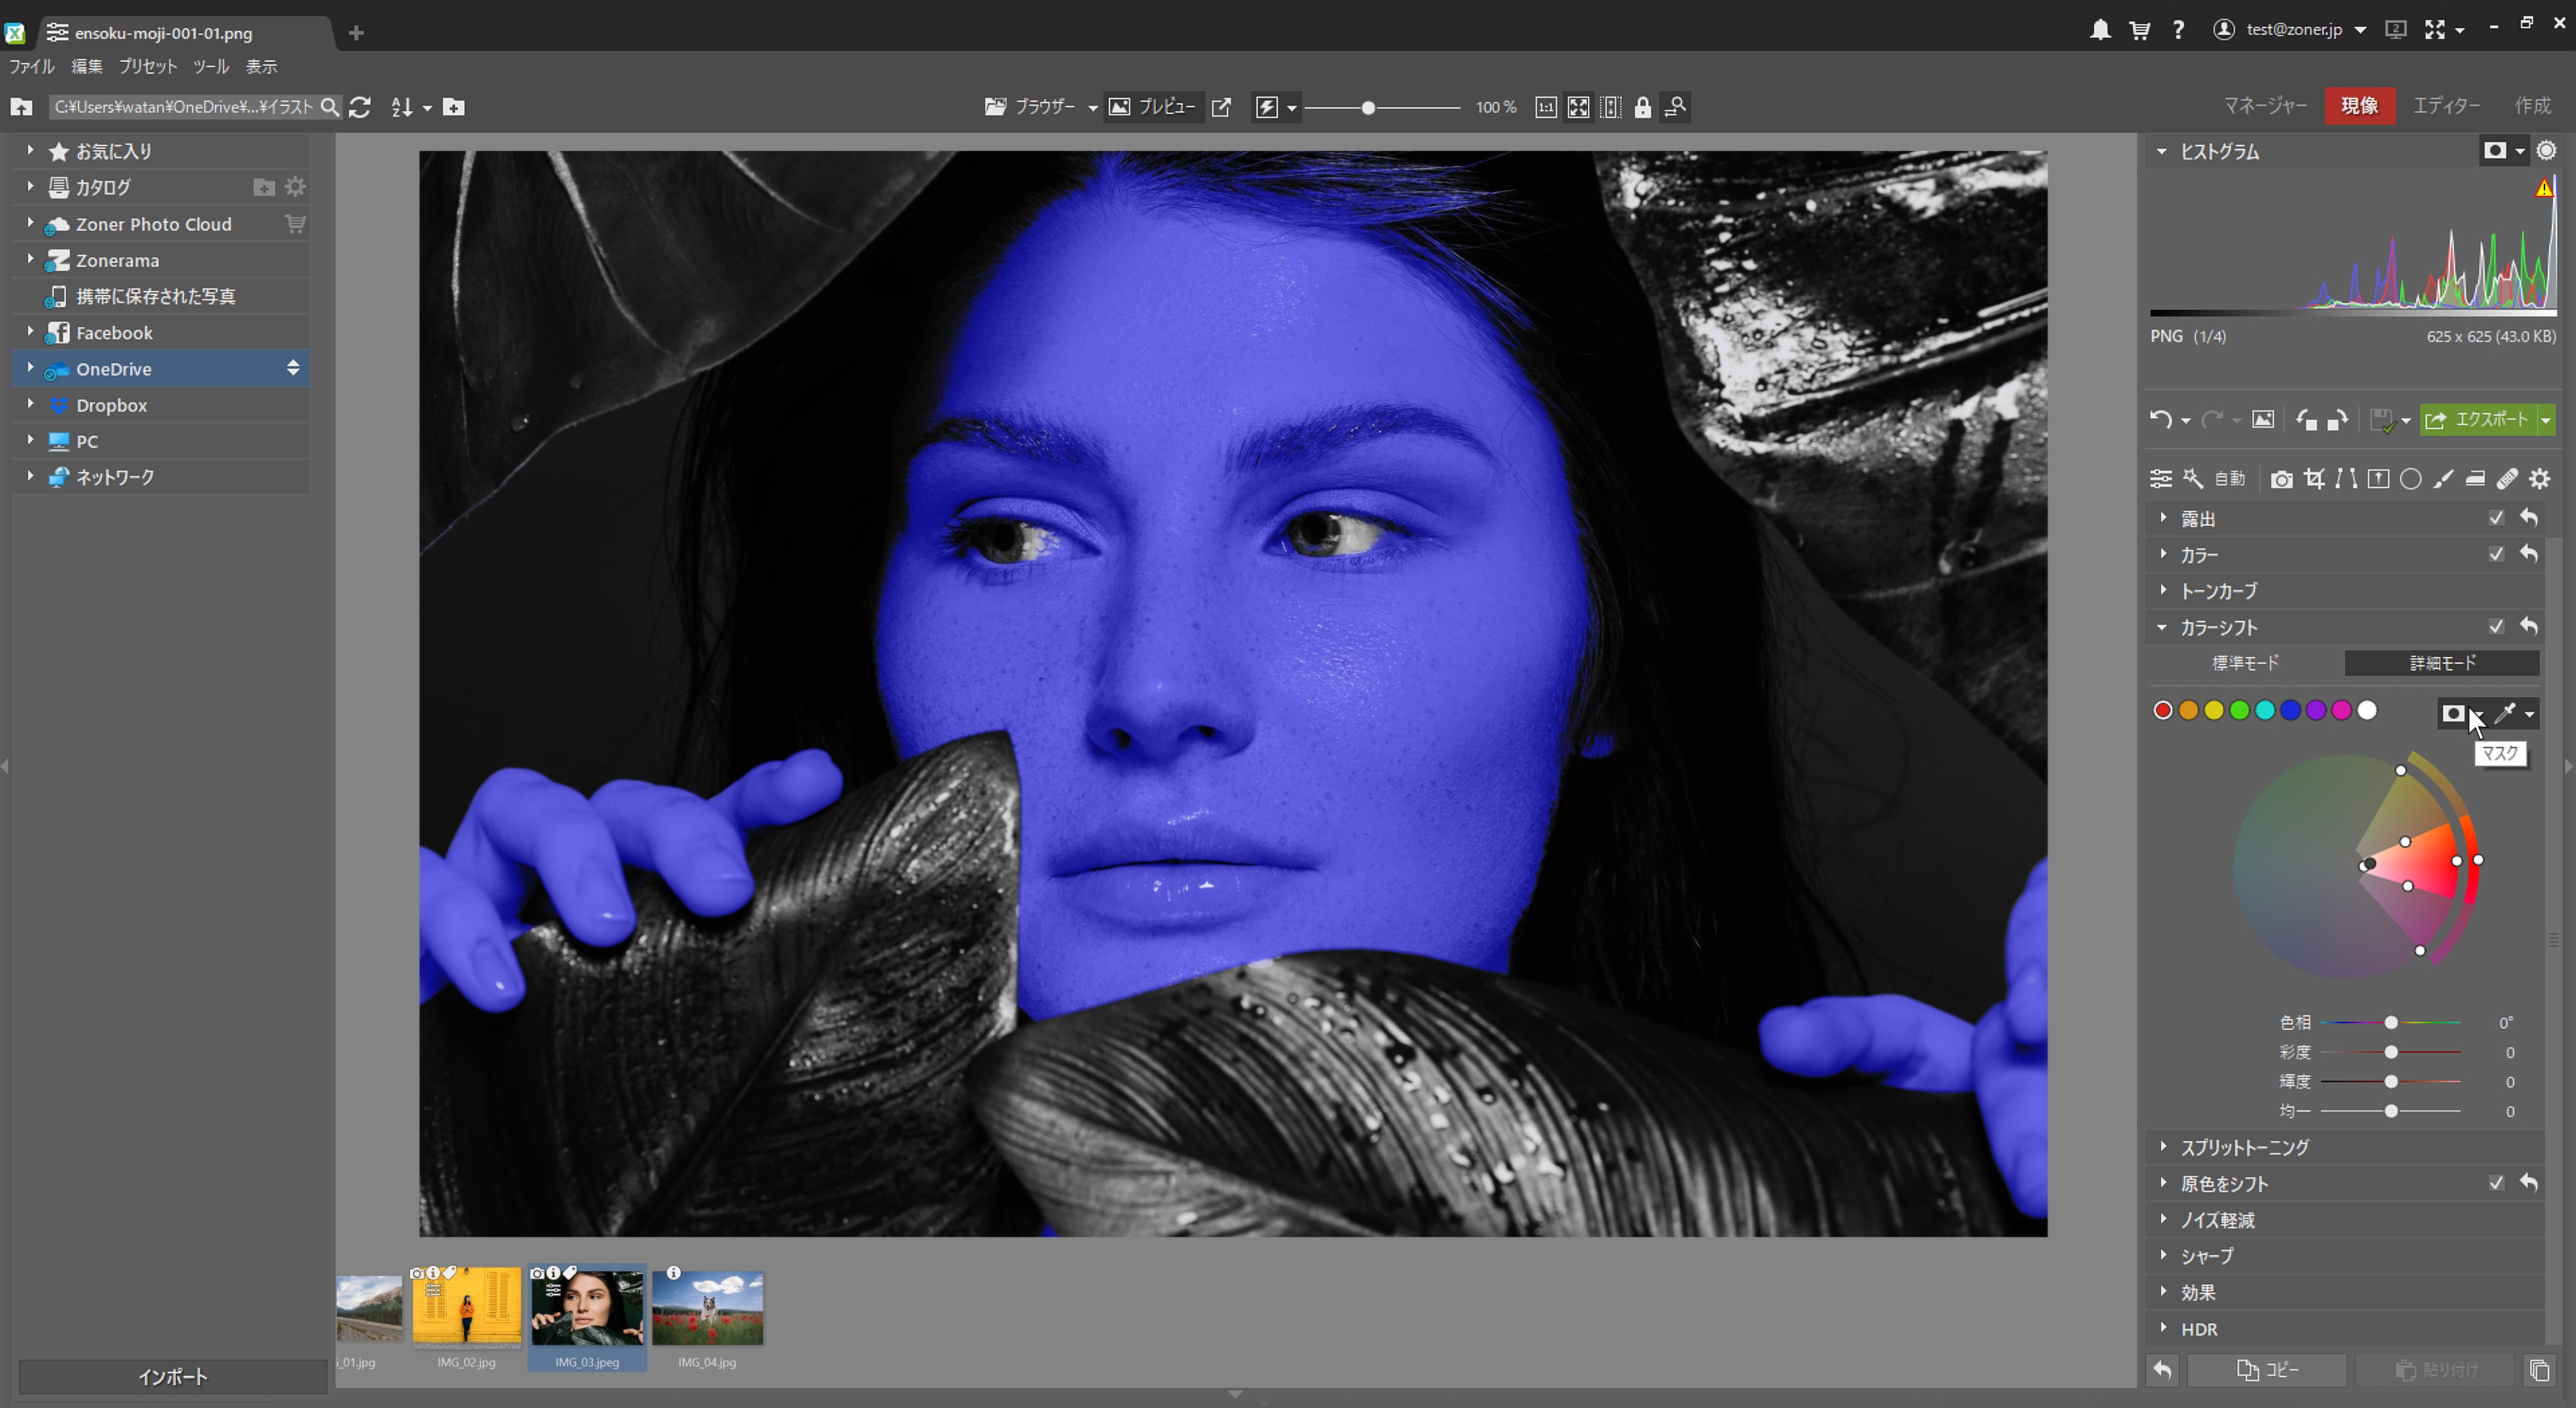Select the Filter brush tool
Viewport: 2576px width, 1408px height.
2443,479
